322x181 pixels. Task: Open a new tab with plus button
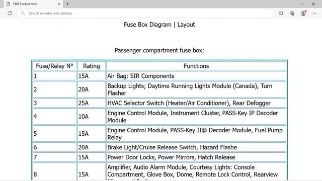[x=67, y=4]
